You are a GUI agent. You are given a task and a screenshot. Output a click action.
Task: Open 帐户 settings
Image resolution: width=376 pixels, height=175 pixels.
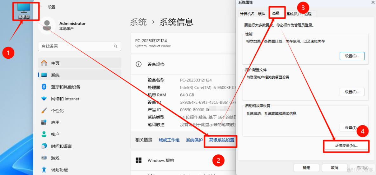[80, 134]
